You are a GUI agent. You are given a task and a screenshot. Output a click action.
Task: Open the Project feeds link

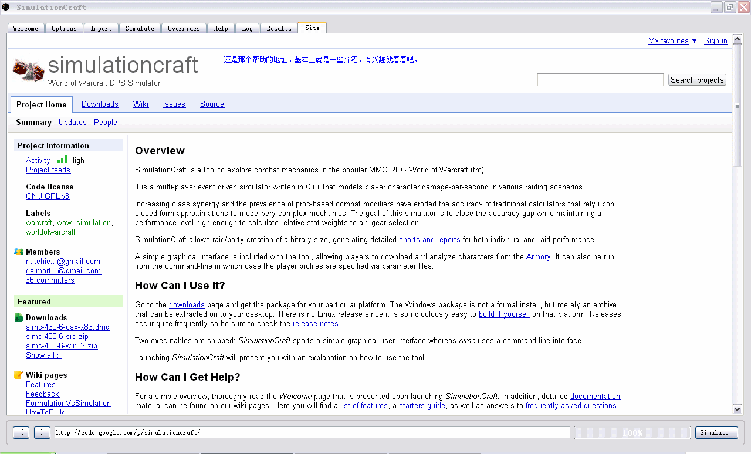pos(48,170)
